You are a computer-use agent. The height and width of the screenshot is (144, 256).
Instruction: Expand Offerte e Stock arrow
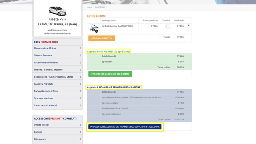(x=80, y=125)
